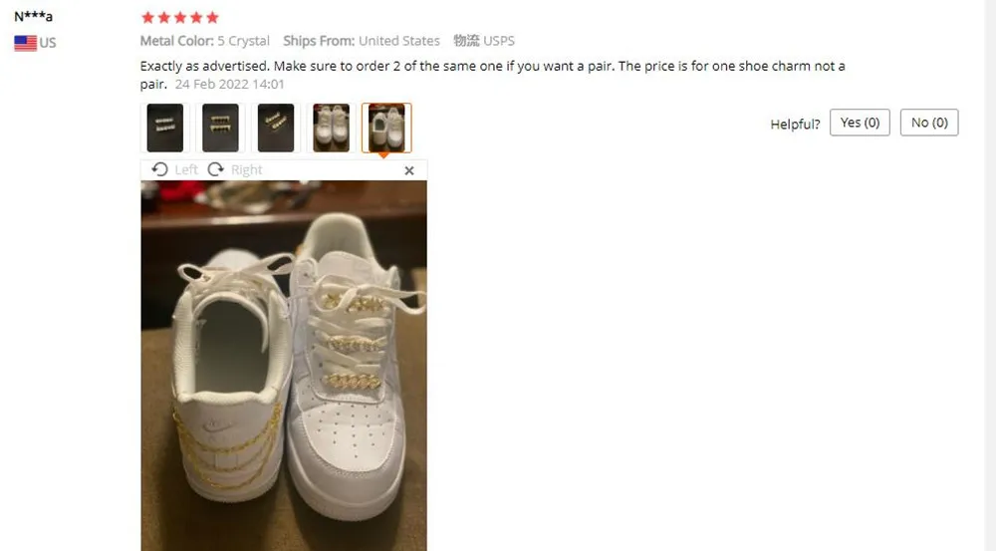Open the first review photo thumbnail
The image size is (996, 551).
(x=165, y=128)
